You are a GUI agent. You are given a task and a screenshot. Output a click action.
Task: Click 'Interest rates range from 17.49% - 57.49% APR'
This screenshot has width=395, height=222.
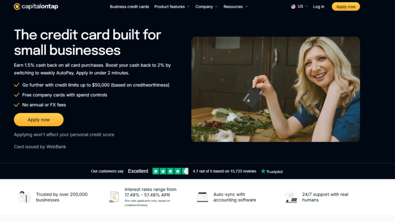click(150, 192)
